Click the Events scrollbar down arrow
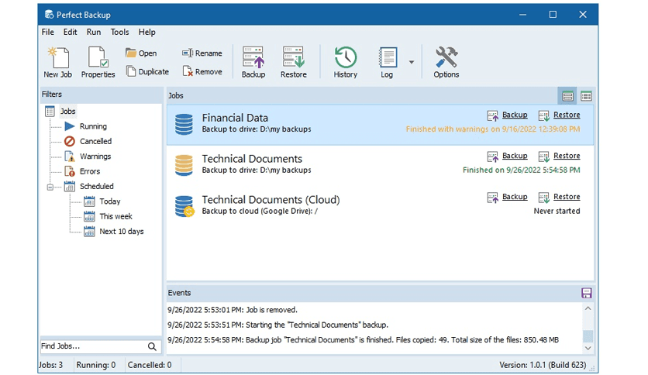648x375 pixels. tap(588, 348)
